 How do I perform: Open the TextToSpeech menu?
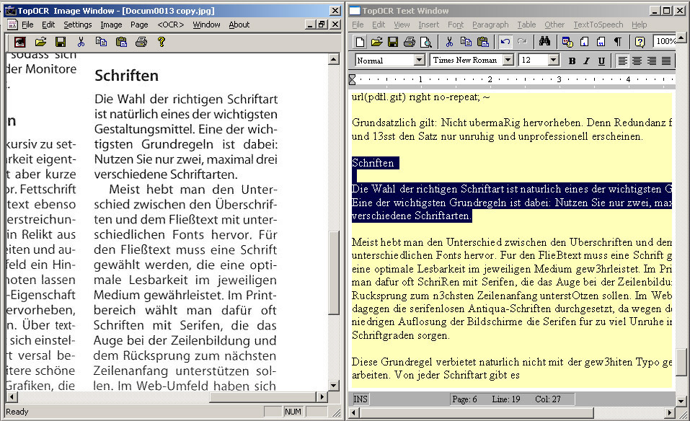(x=598, y=25)
